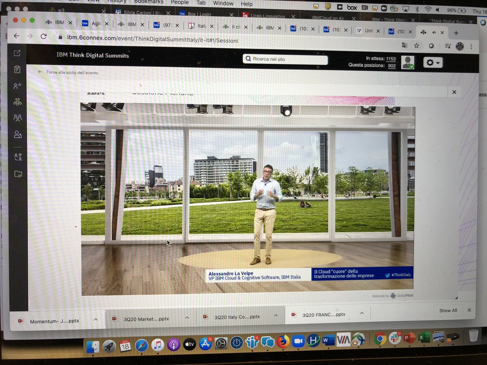Click the user avatar in event header
The image size is (487, 365).
click(x=407, y=62)
